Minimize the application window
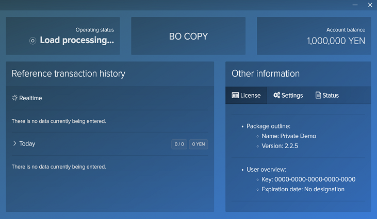Image resolution: width=377 pixels, height=219 pixels. 355,5
